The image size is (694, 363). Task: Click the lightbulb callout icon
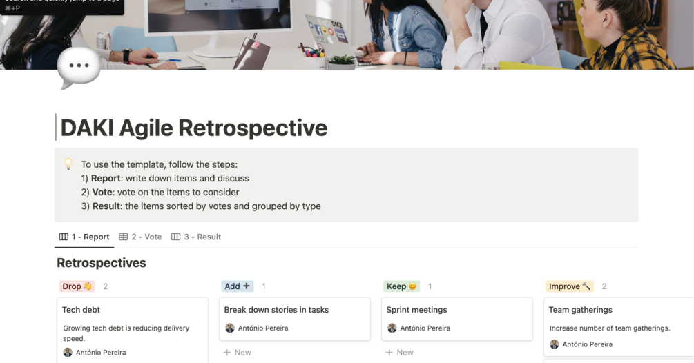(x=68, y=164)
